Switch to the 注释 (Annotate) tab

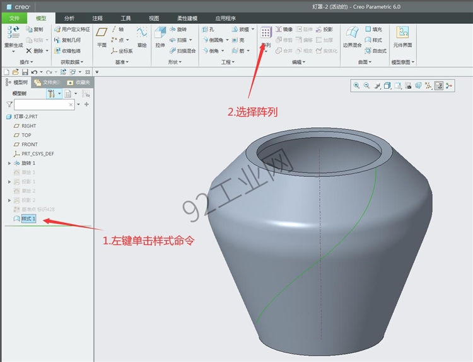97,18
